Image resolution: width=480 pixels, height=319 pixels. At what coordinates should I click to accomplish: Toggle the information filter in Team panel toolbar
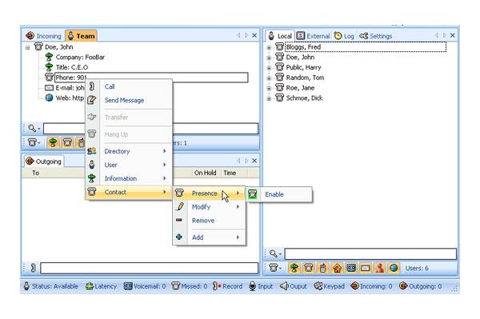[53, 142]
